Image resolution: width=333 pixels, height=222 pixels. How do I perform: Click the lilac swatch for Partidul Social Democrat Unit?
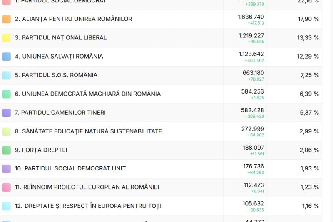tap(7, 169)
